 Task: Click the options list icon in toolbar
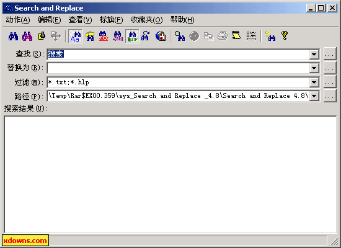pyautogui.click(x=251, y=36)
